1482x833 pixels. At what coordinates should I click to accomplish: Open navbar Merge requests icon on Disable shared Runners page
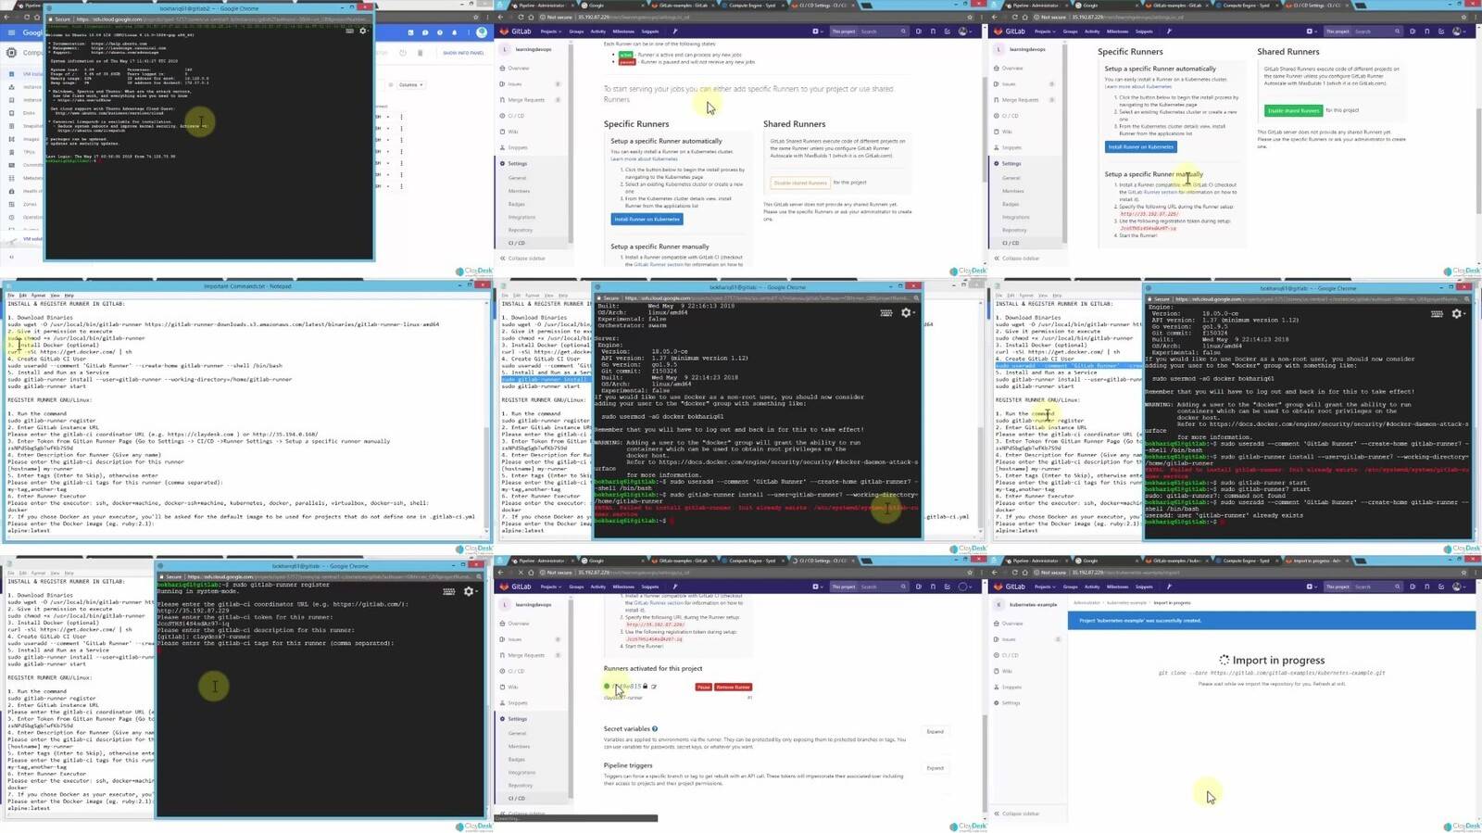(x=932, y=32)
